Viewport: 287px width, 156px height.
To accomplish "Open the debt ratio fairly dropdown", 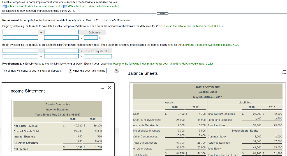I will [x=112, y=71].
